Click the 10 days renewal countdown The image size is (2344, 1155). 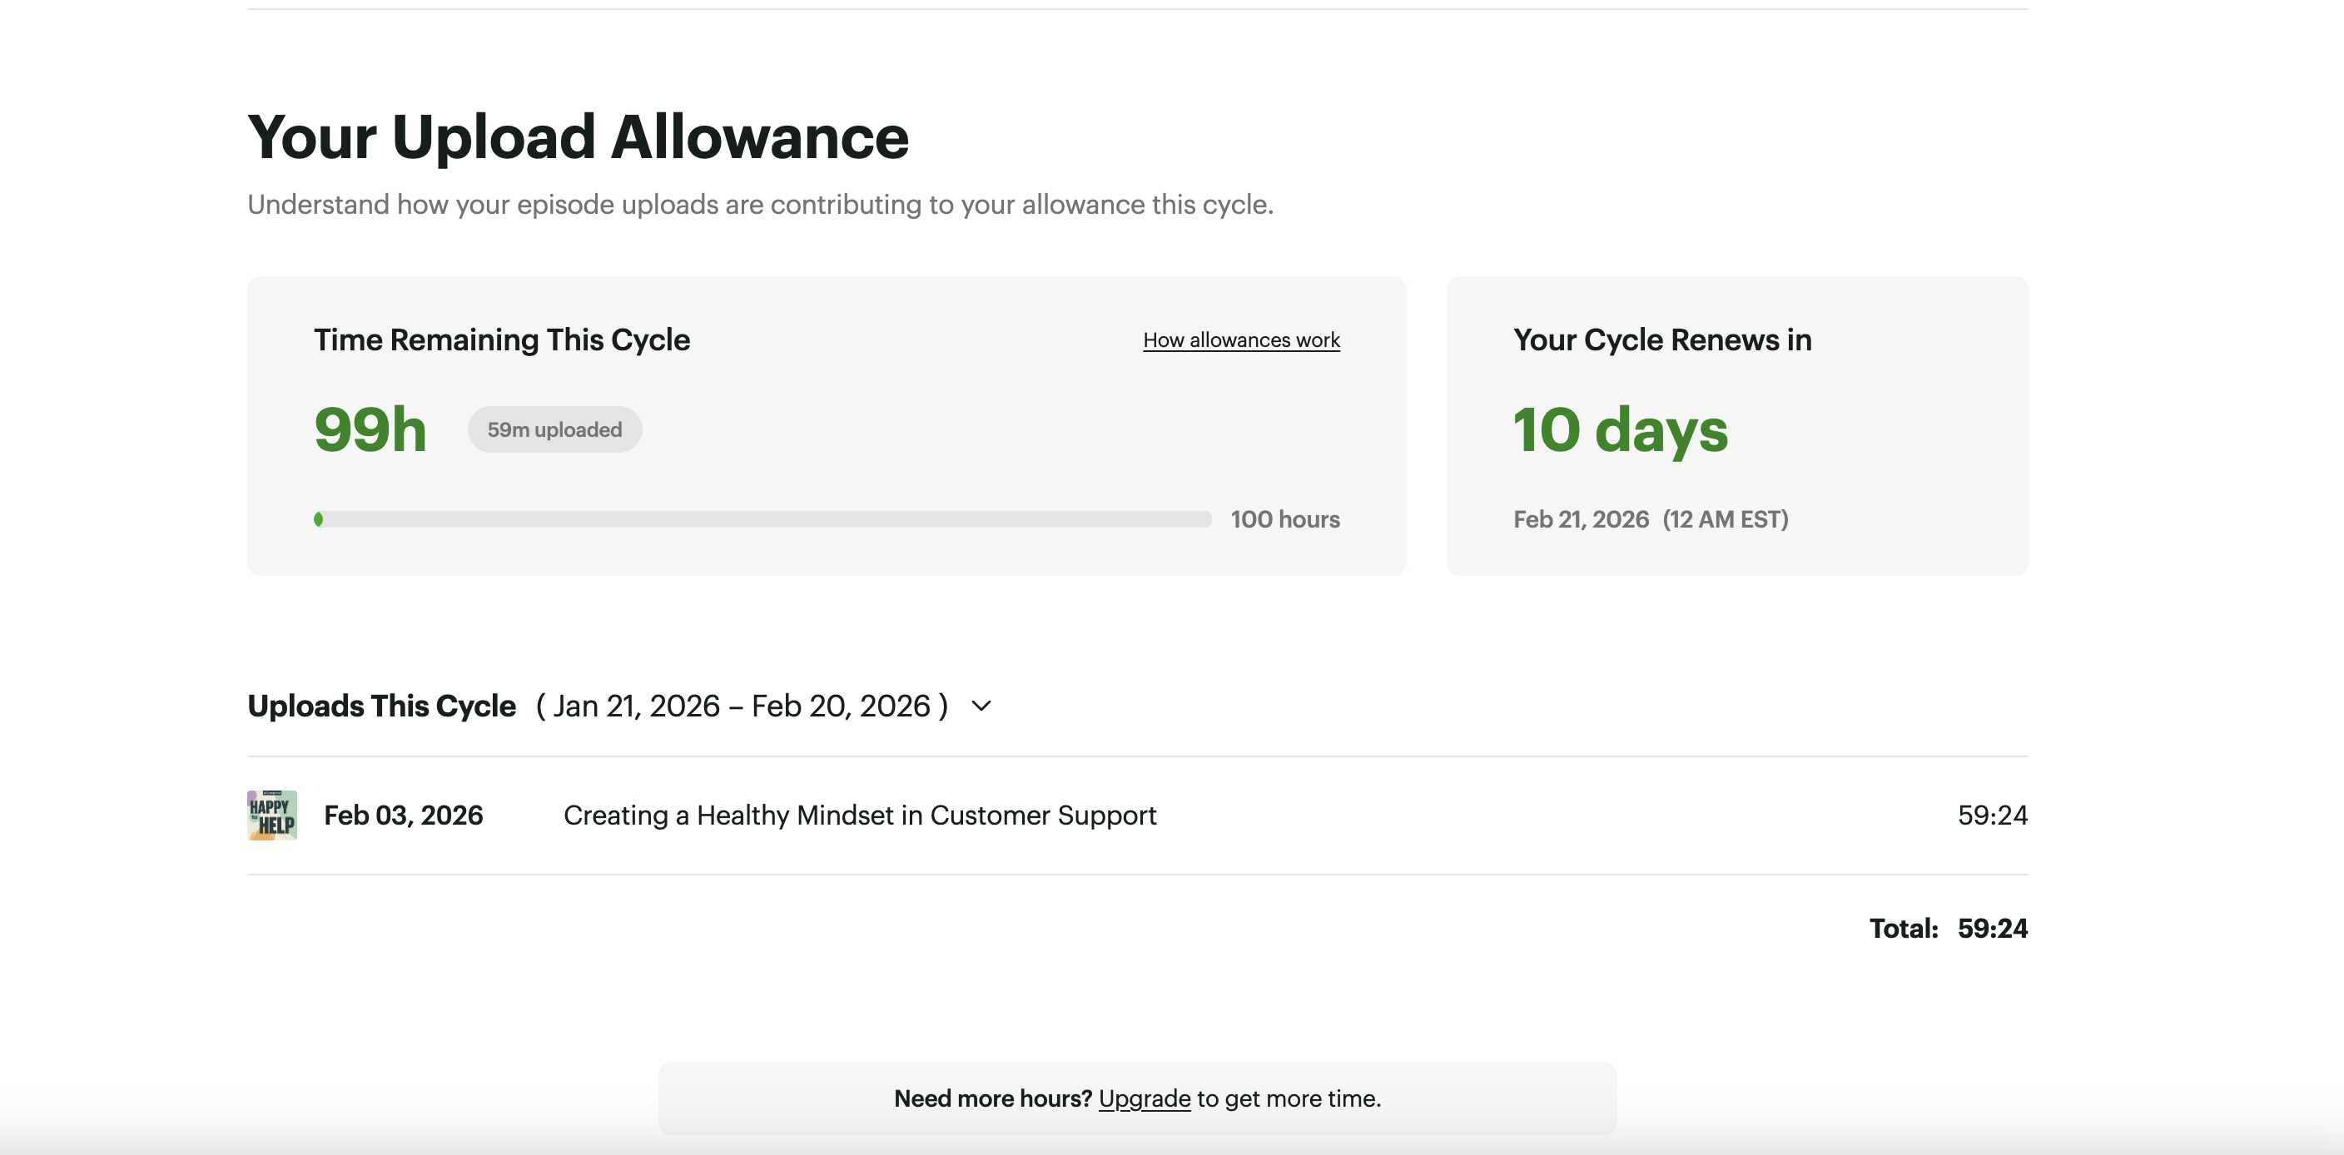click(1620, 429)
